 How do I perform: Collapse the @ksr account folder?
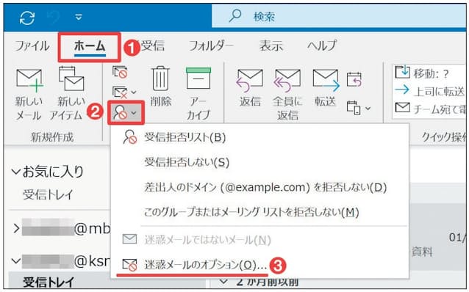16,261
